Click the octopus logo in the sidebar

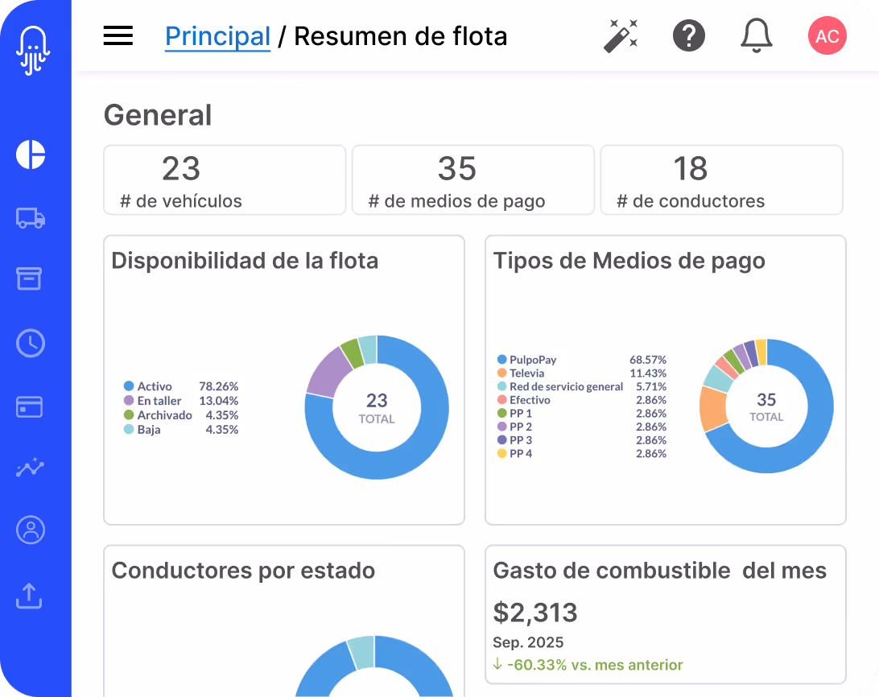32,47
